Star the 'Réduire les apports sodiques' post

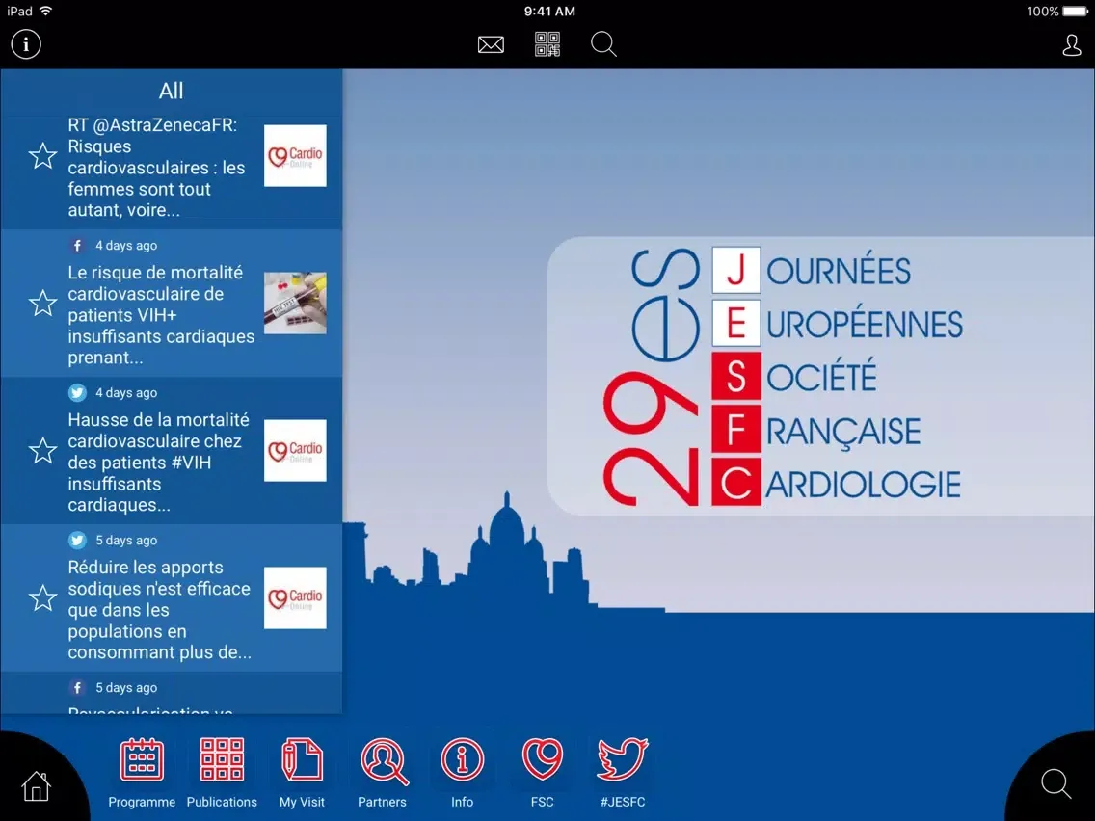42,597
